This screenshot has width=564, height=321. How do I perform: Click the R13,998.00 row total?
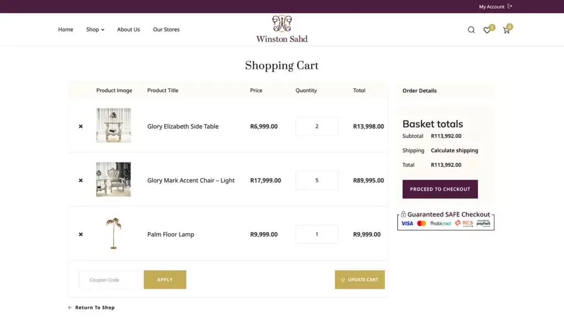point(368,126)
